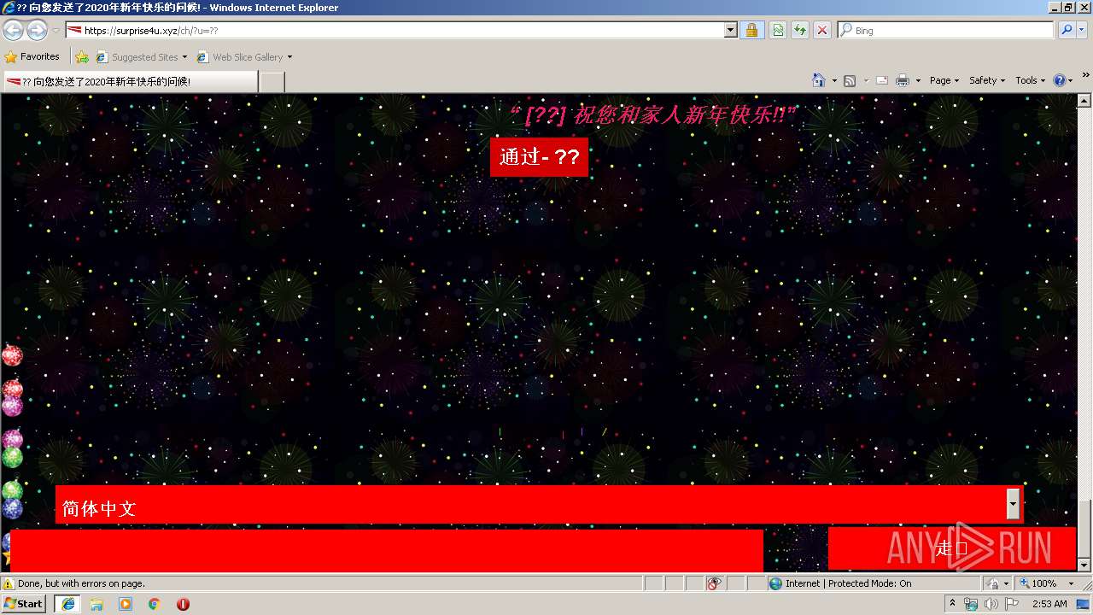Add page to Favorites bar icon
Viewport: 1093px width, 615px height.
click(82, 57)
